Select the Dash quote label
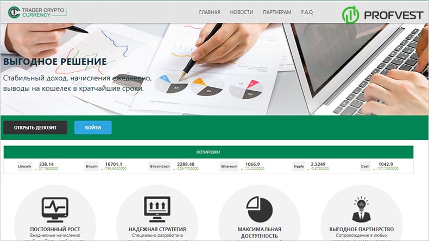 tap(365, 166)
